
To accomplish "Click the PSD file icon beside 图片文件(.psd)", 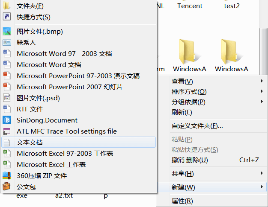I will (7, 98).
